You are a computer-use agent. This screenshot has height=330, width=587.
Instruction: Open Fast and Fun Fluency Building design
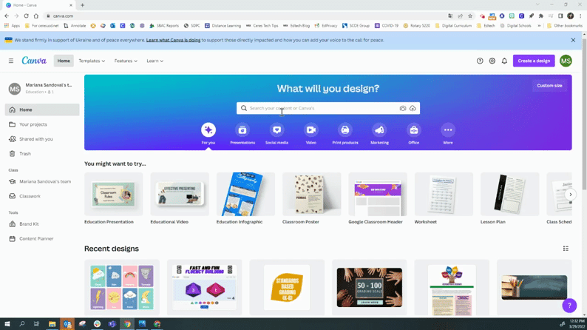pyautogui.click(x=204, y=287)
